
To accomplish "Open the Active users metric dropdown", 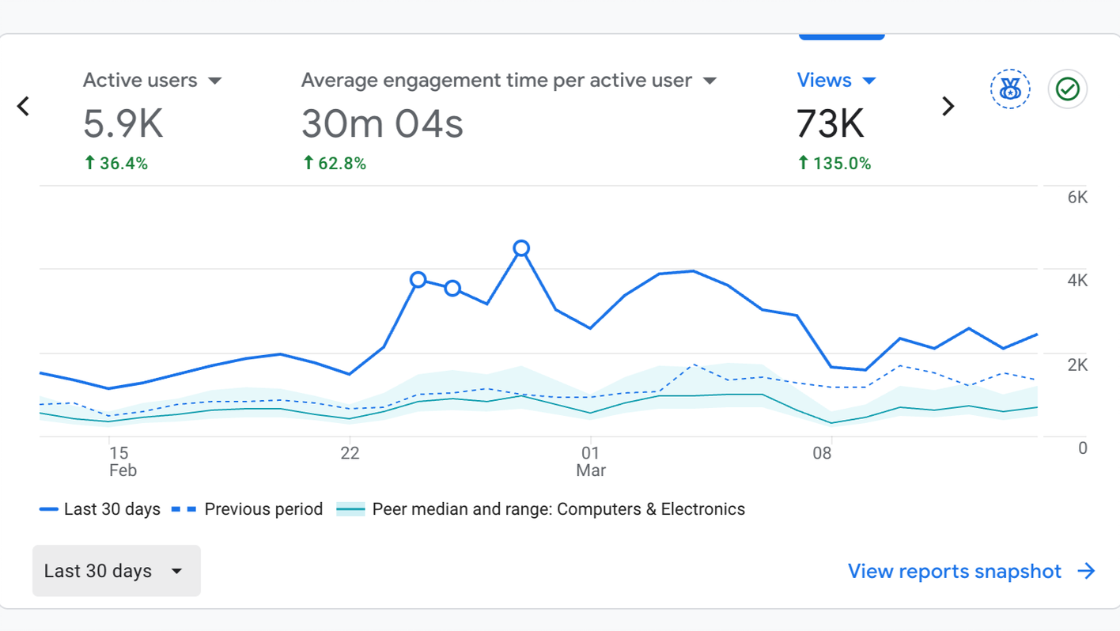I will 214,81.
